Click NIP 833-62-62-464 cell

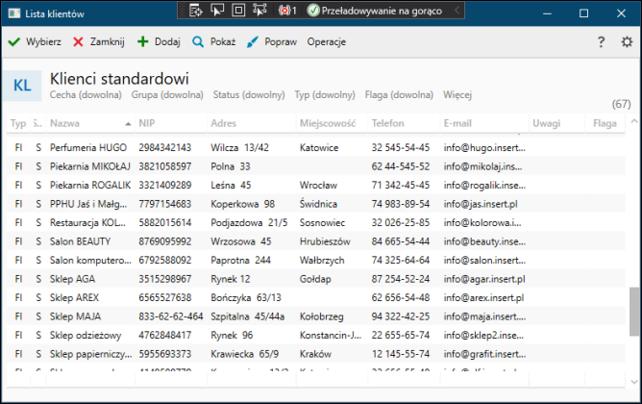171,316
